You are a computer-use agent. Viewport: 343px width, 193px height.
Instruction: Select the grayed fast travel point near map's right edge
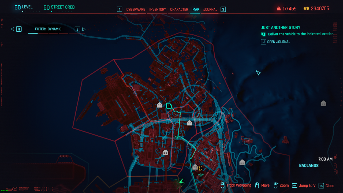[x=323, y=103]
